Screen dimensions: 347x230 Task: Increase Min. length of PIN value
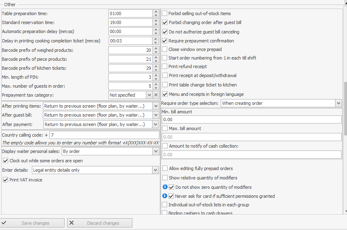pyautogui.click(x=156, y=75)
